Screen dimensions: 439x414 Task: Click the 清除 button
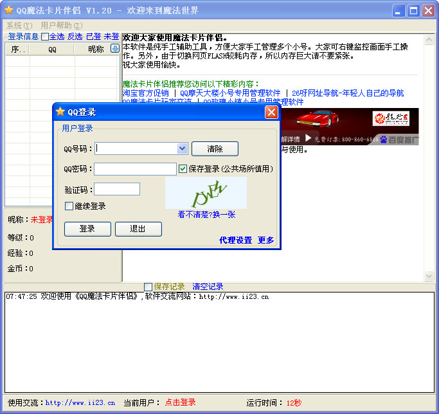[x=215, y=148]
